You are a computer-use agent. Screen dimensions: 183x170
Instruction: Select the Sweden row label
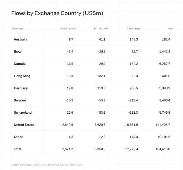[x=20, y=100]
